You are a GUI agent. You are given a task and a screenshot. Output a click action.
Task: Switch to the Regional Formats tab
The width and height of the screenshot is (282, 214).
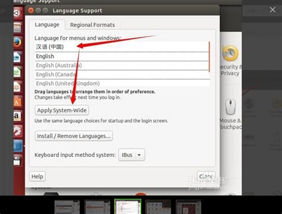[92, 25]
